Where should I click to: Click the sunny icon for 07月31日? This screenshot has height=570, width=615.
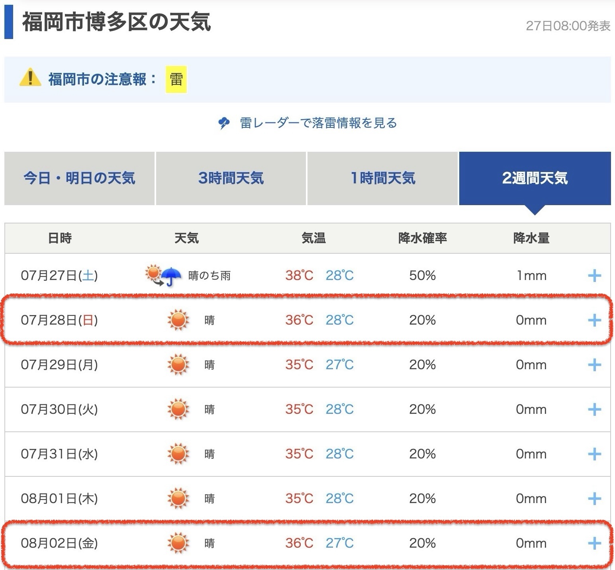[178, 454]
